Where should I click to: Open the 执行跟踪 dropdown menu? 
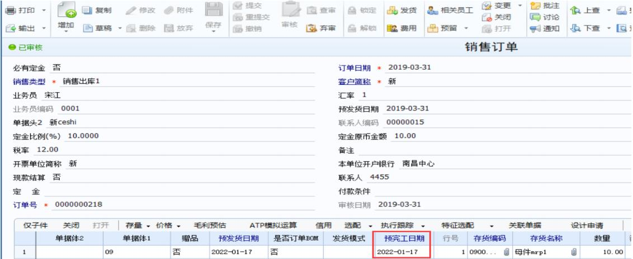(423, 226)
